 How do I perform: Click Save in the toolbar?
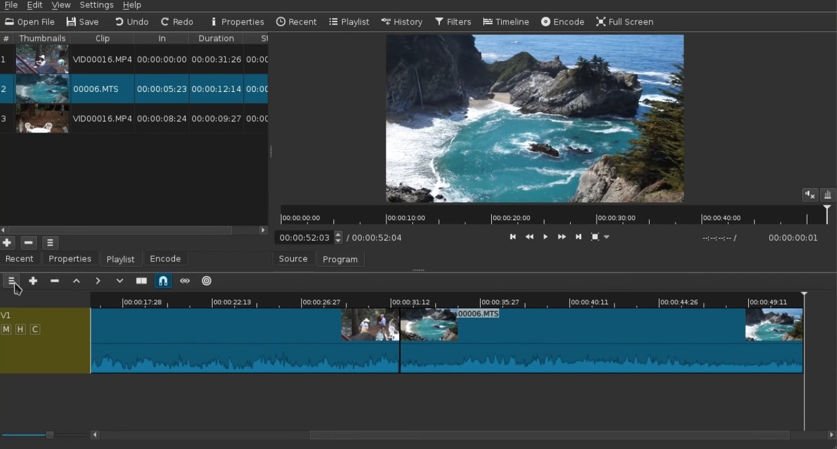[x=83, y=22]
